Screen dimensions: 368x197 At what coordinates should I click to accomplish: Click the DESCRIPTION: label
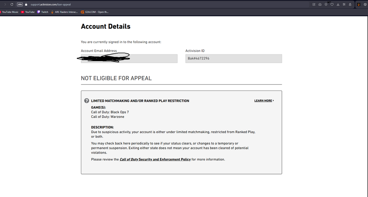tap(102, 127)
